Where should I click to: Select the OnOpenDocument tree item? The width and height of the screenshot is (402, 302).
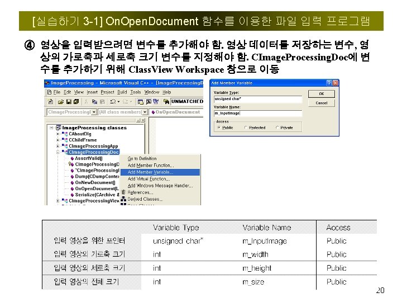97,189
